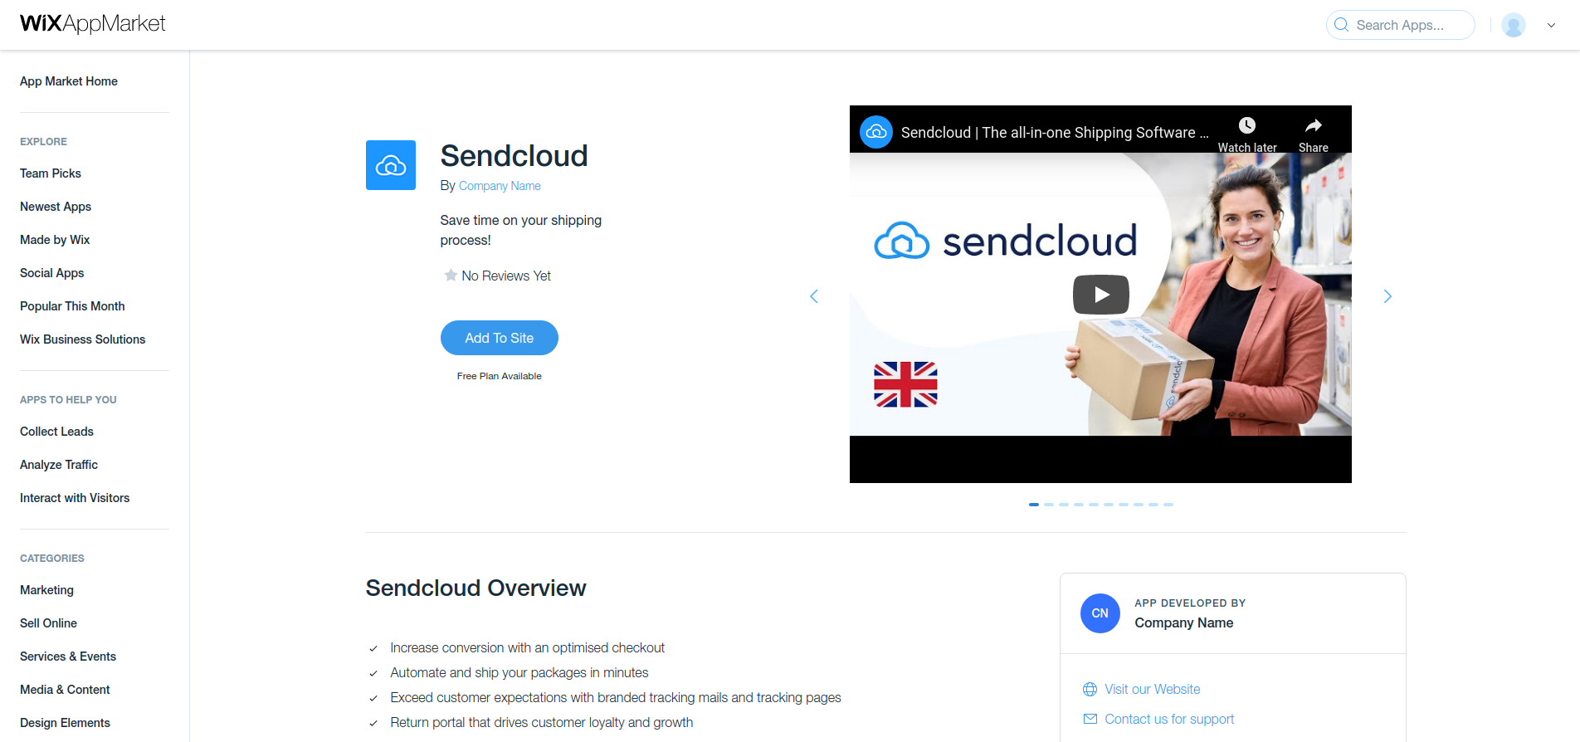Click the CN developer avatar badge
1580x742 pixels.
click(1100, 613)
